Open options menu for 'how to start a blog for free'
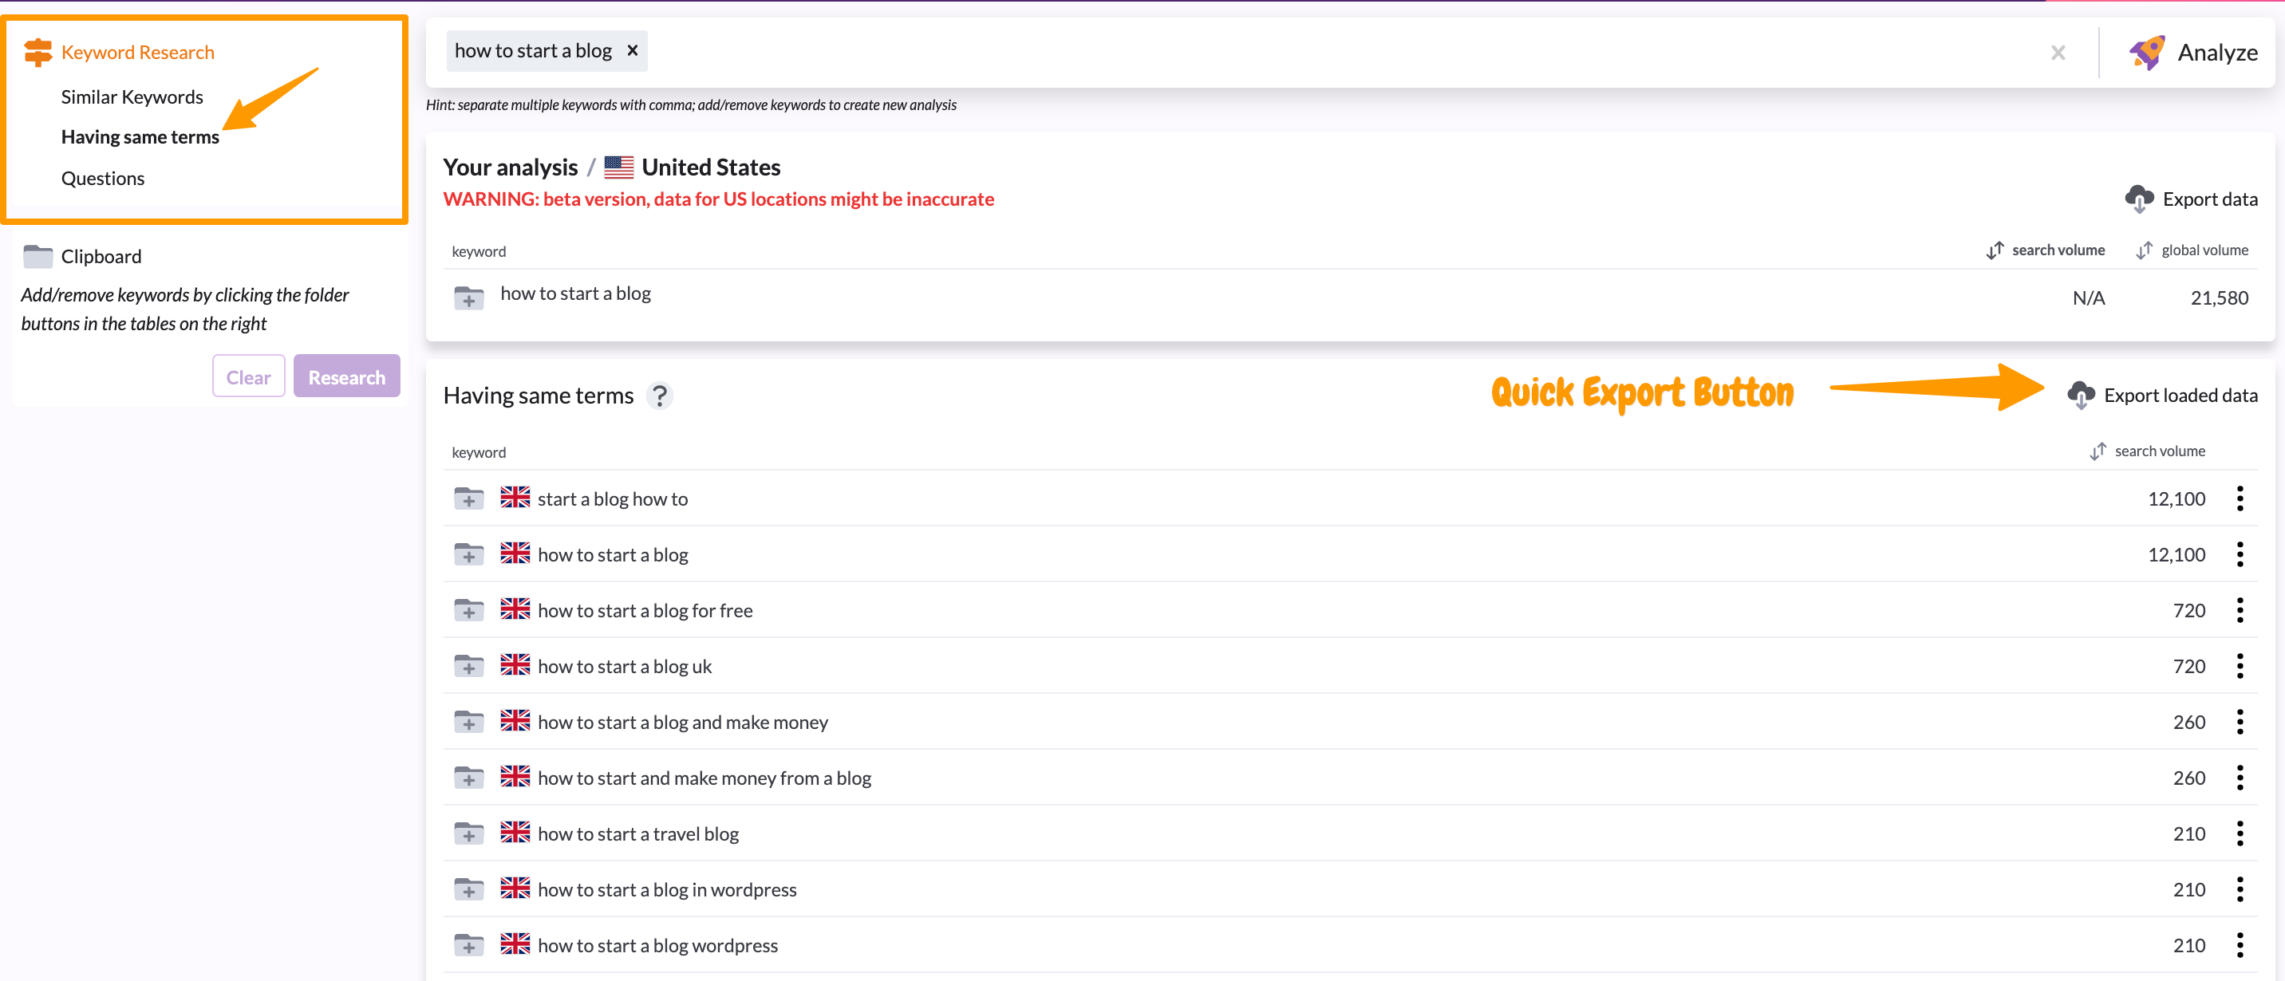Viewport: 2285px width, 981px height. point(2239,610)
